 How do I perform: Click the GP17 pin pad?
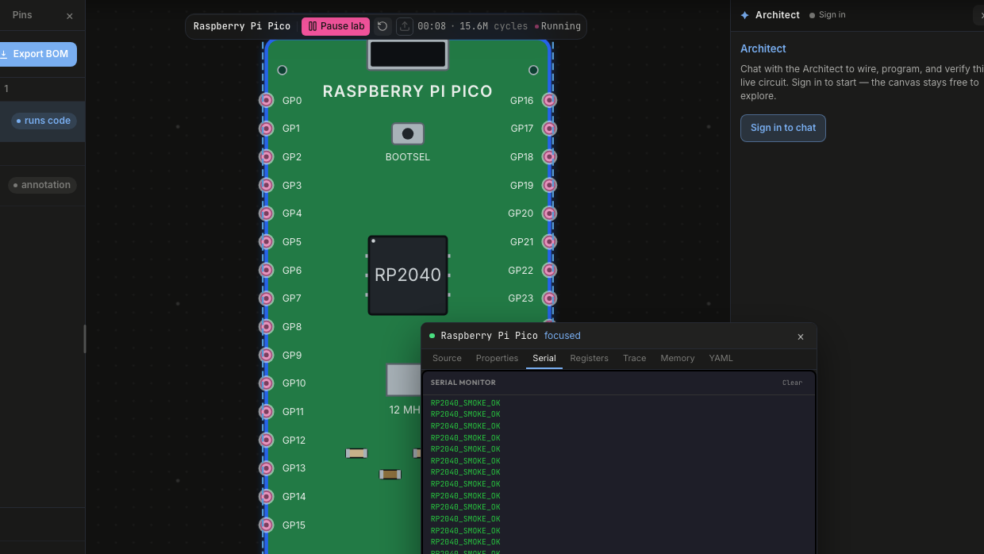pos(549,129)
